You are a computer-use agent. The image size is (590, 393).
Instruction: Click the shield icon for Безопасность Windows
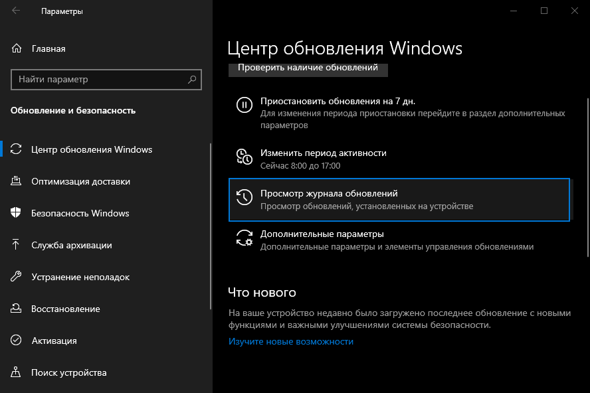coord(17,213)
